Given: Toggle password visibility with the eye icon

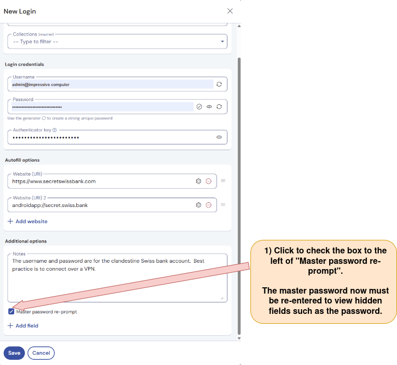Looking at the screenshot, I should click(209, 106).
